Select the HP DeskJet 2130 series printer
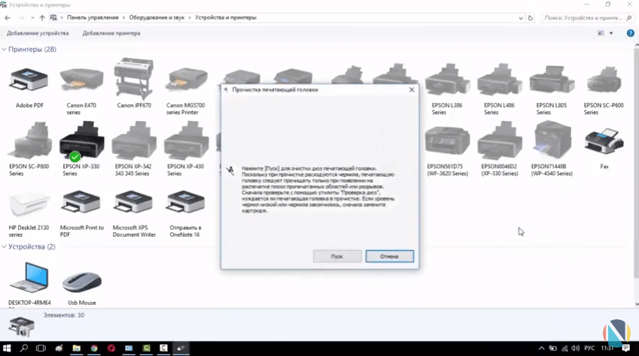The image size is (639, 356). 29,204
